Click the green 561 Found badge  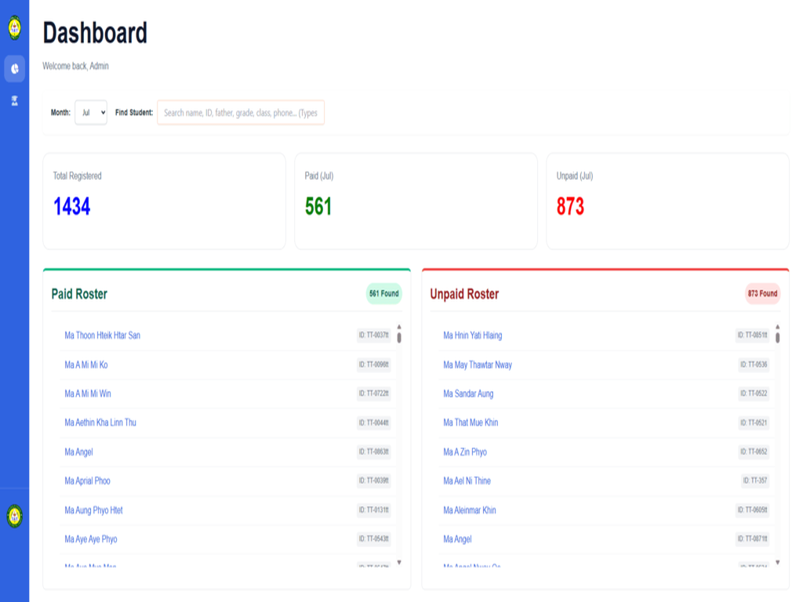click(x=383, y=293)
